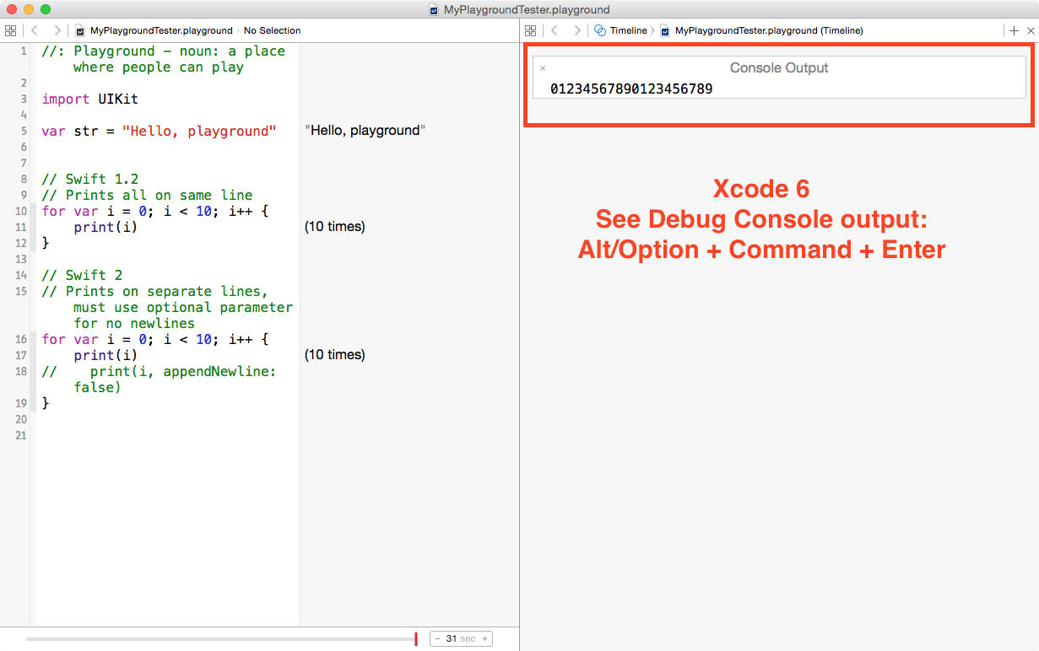The width and height of the screenshot is (1039, 651).
Task: Click the // Prints all on same line comment
Action: pos(147,195)
